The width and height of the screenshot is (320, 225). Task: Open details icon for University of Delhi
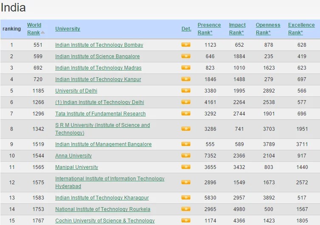pos(186,90)
